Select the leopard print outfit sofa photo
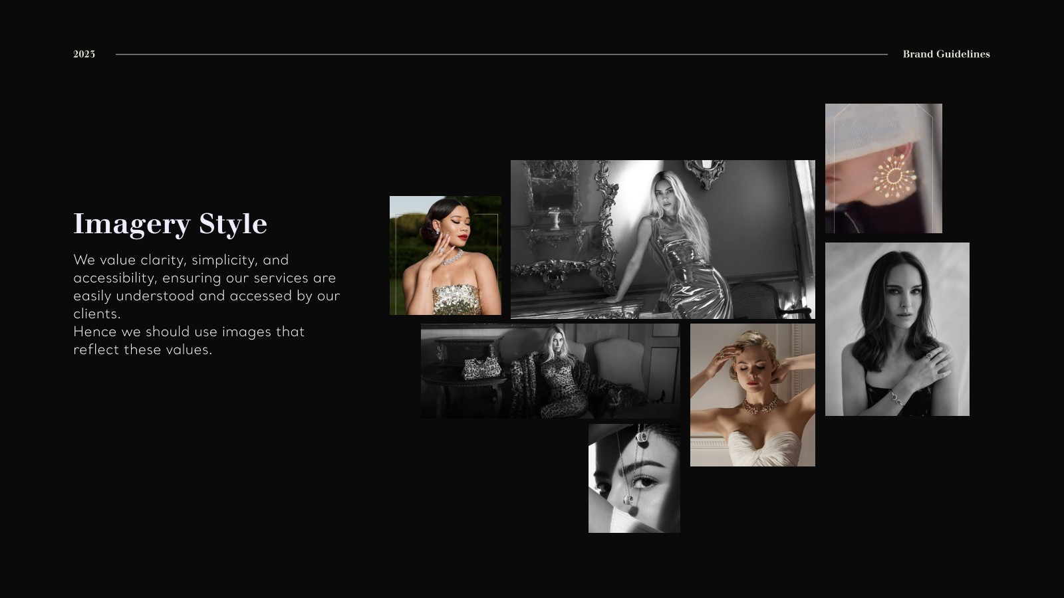The width and height of the screenshot is (1064, 598). tap(551, 371)
